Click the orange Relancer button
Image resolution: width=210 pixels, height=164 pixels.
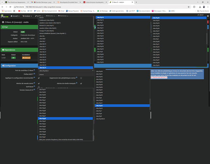26,58
